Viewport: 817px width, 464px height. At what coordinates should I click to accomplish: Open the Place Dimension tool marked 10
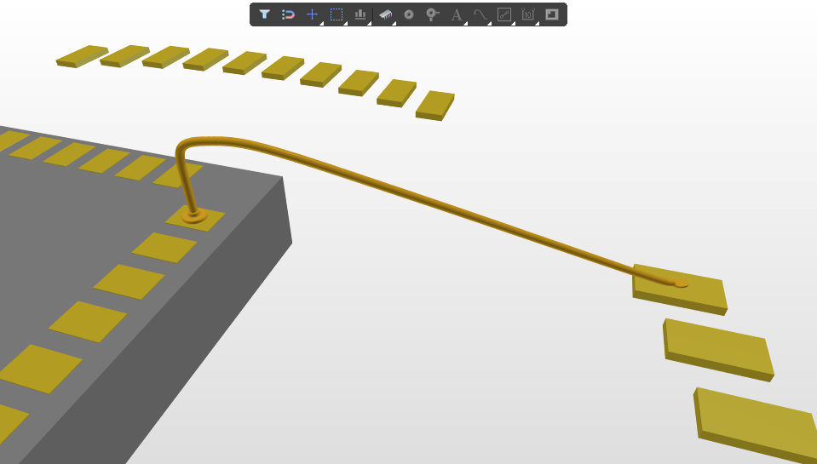tap(528, 14)
